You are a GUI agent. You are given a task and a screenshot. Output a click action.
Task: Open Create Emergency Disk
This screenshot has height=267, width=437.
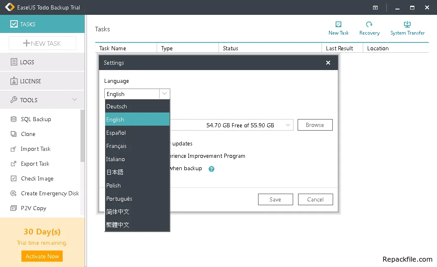[x=50, y=193]
